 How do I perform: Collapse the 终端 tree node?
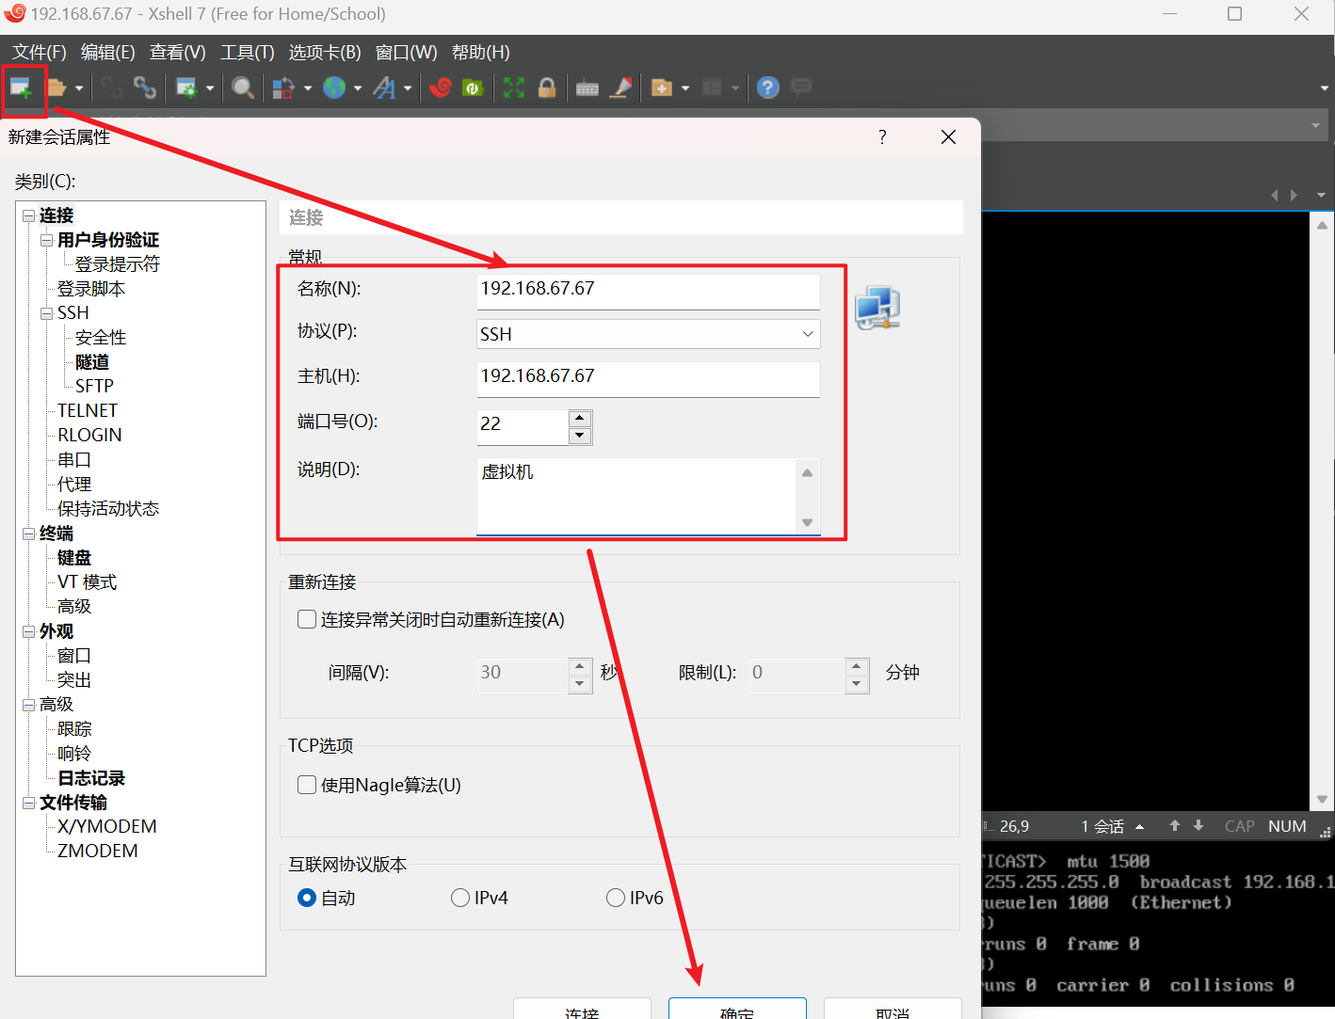tap(29, 533)
